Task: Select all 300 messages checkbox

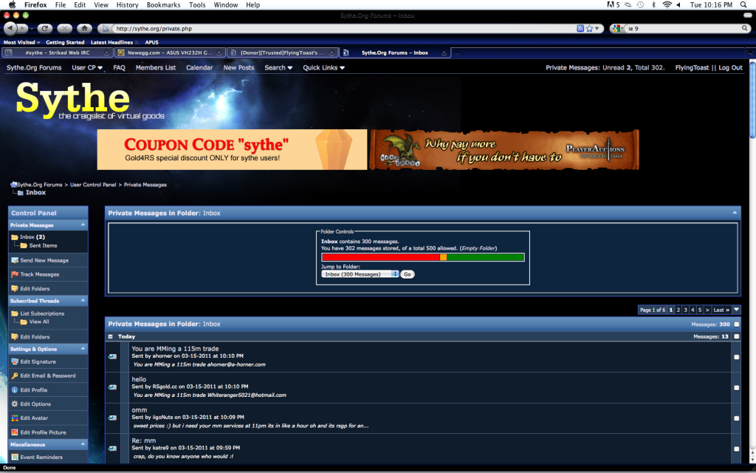Action: (736, 324)
